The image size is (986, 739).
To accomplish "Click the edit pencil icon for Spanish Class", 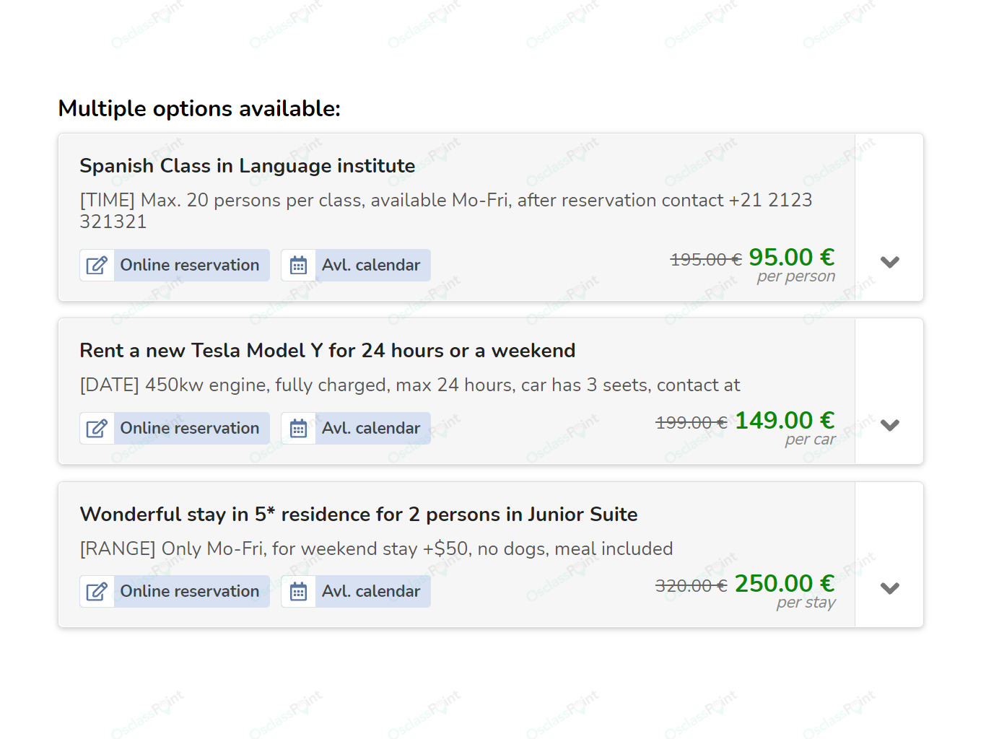I will pos(97,266).
